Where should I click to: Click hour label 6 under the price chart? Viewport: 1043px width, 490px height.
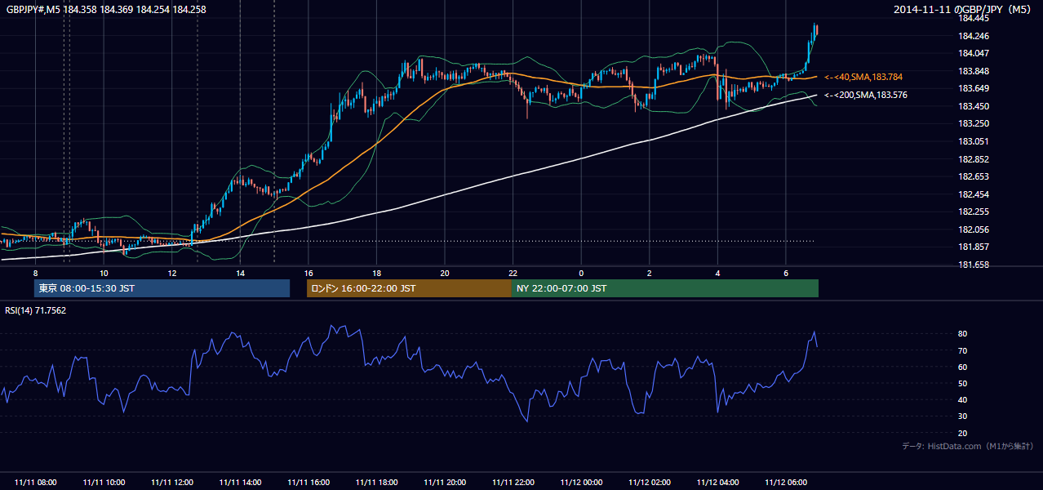[785, 273]
